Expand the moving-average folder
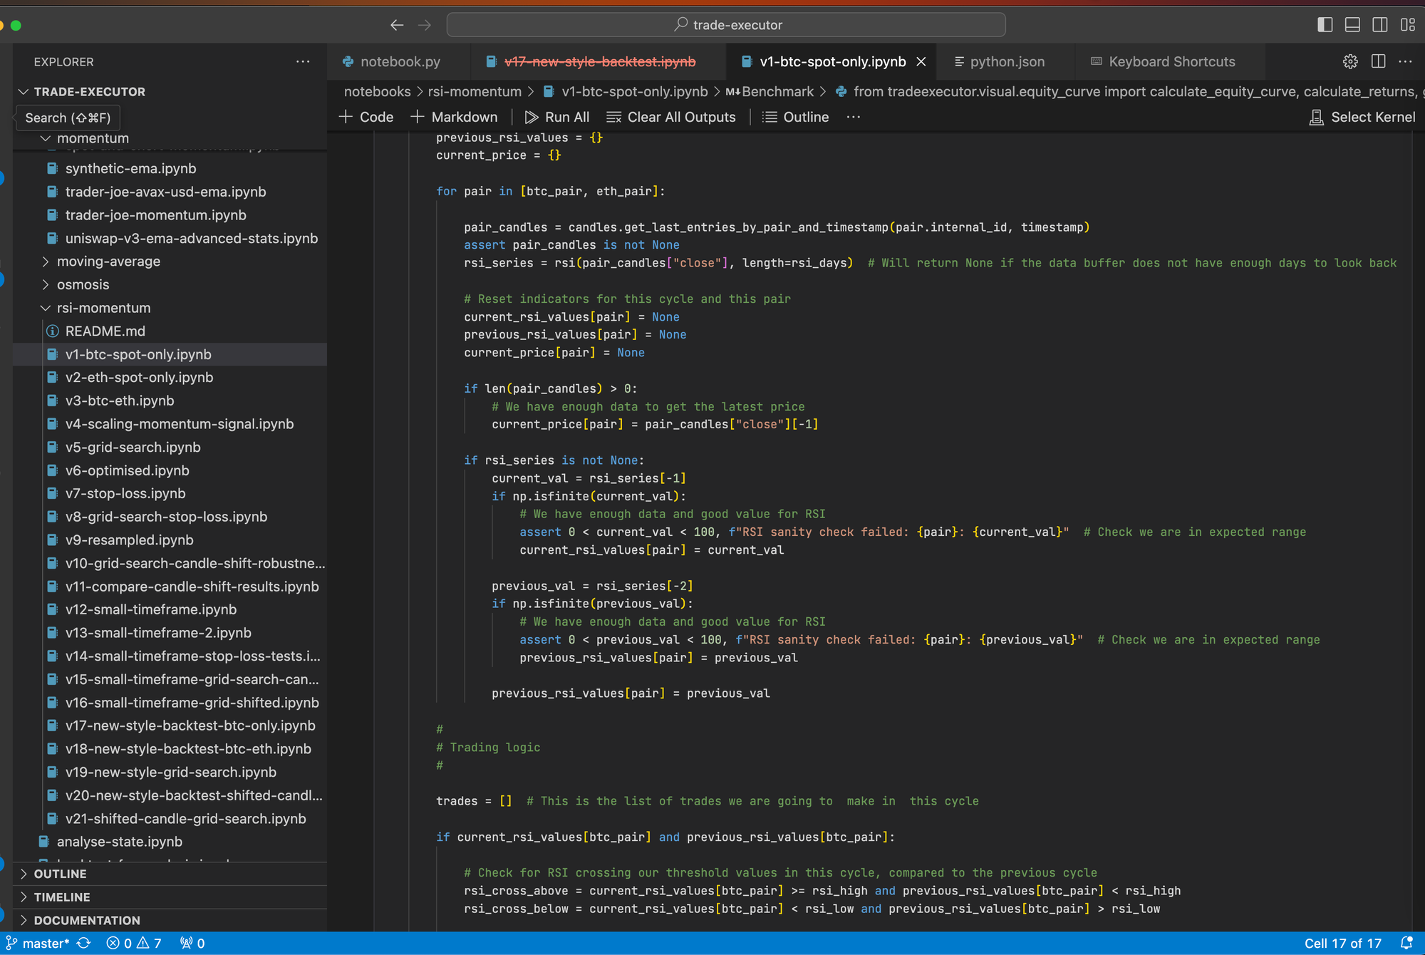Viewport: 1425px width, 955px height. [108, 262]
